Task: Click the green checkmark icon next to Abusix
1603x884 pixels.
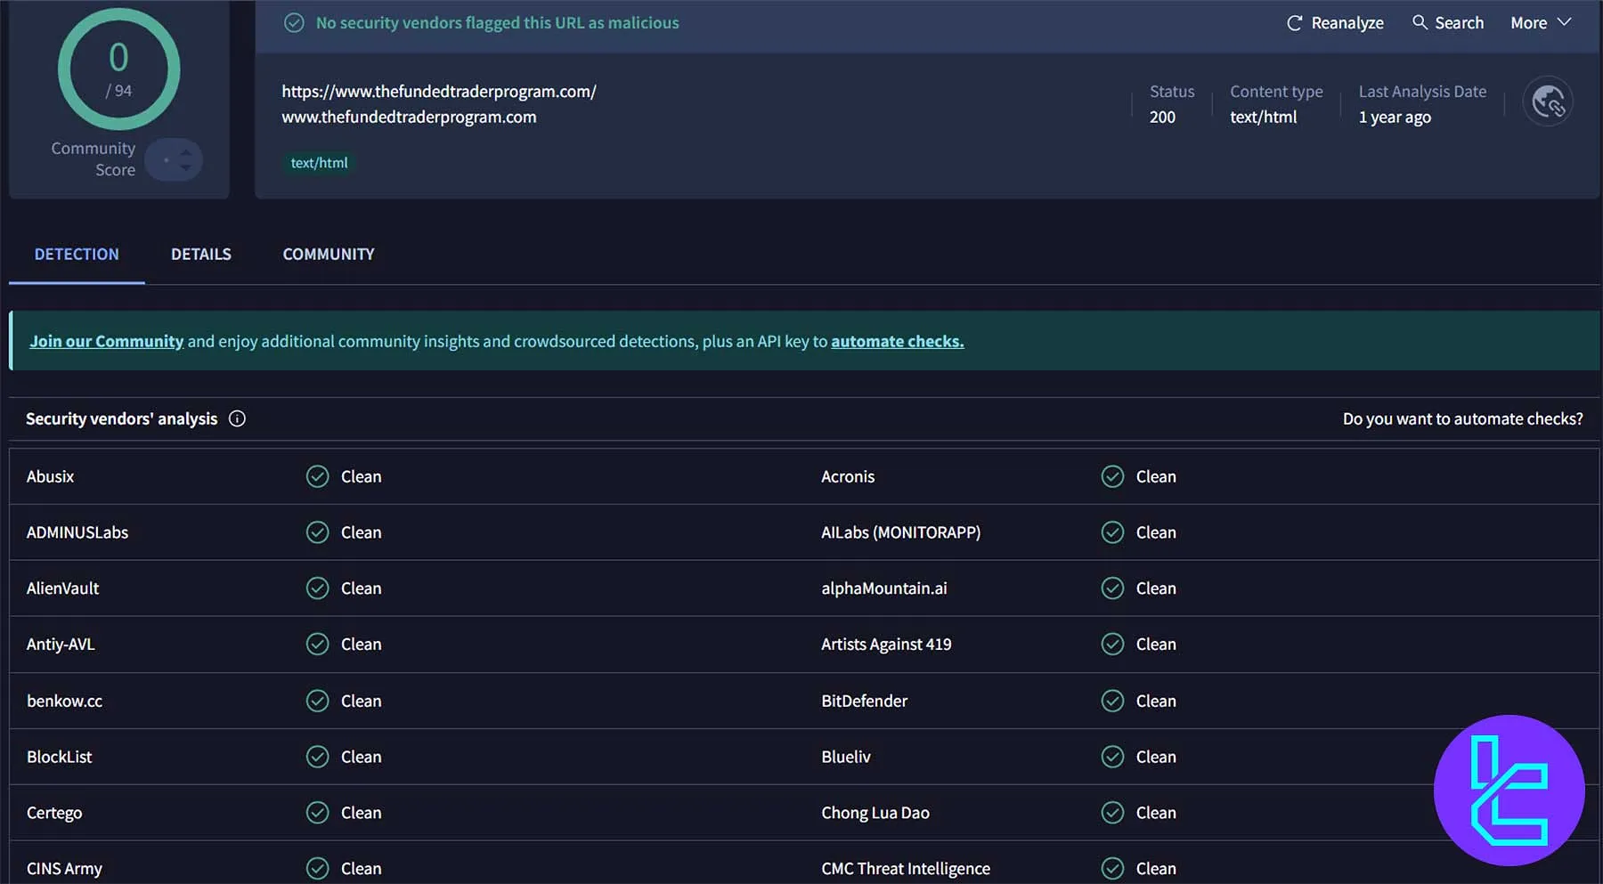Action: (x=317, y=476)
